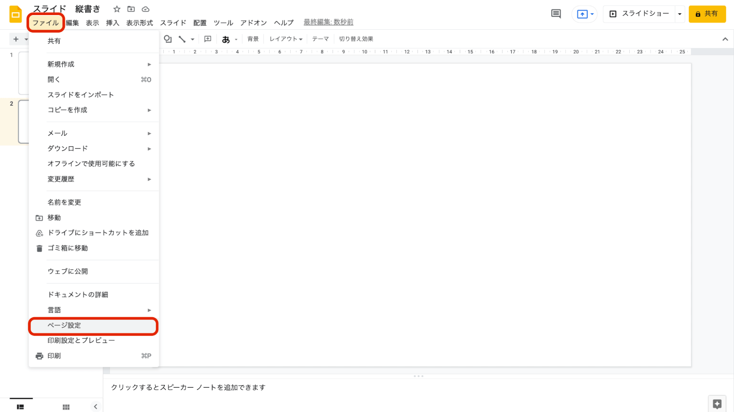Viewport: 734px width, 412px height.
Task: Expand the メール submenu
Action: tap(94, 133)
